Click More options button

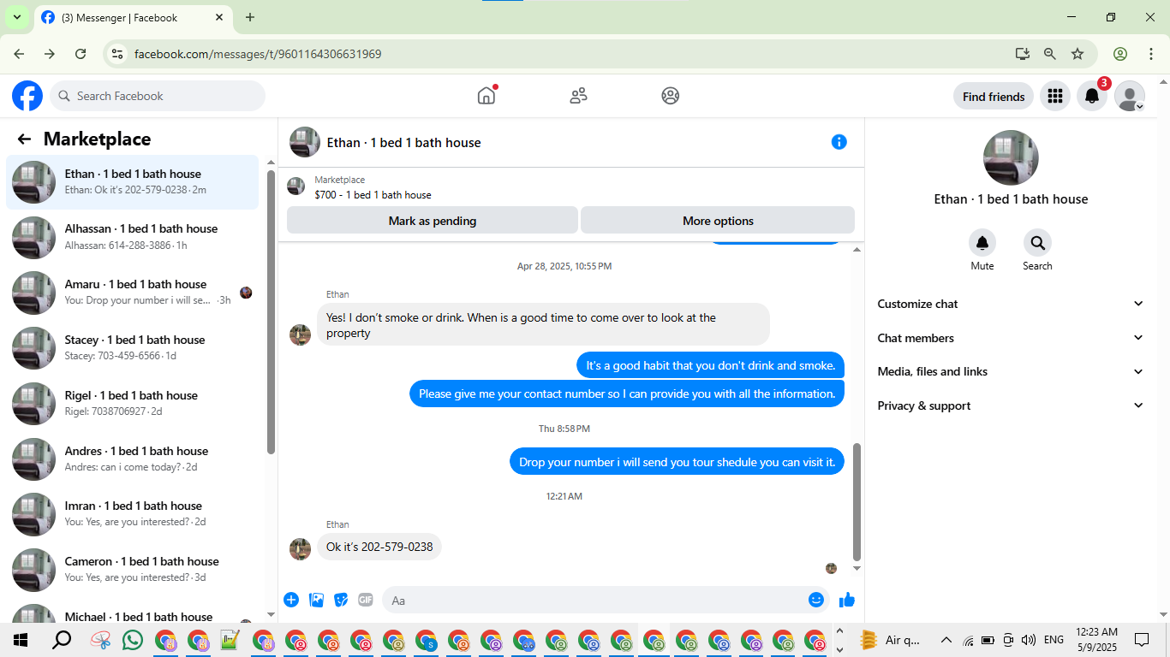718,221
